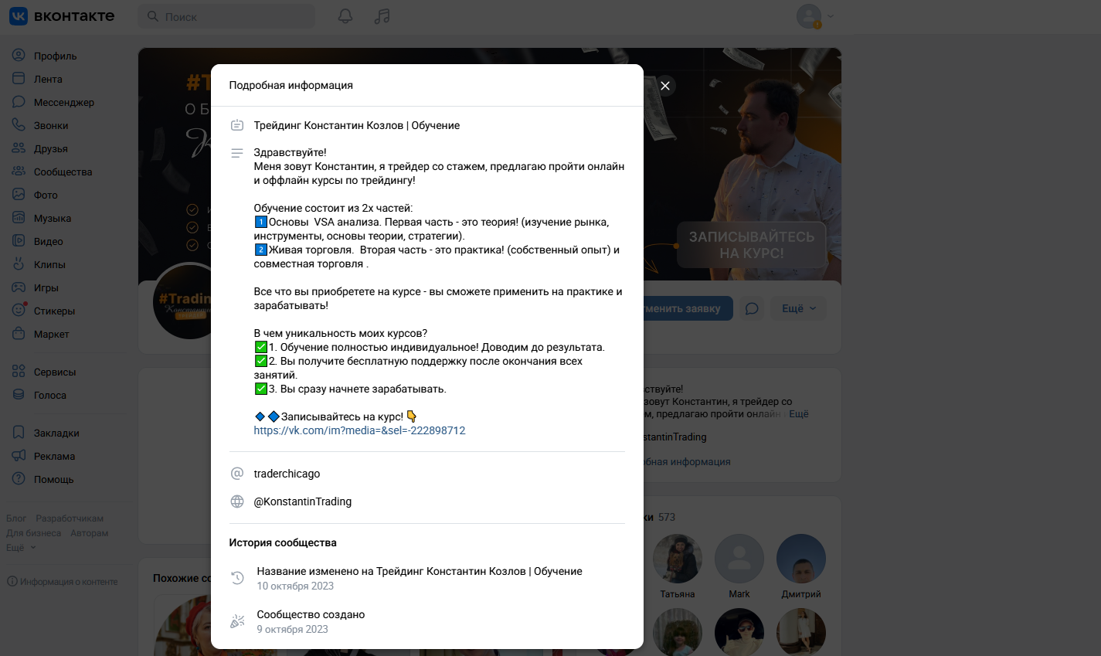The image size is (1101, 656).
Task: Open Stickers icon in sidebar
Action: pyautogui.click(x=19, y=310)
